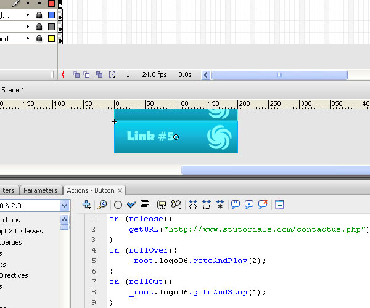Toggle the visibility dot of the "l..." layer
Viewport: 370px width, 308px height.
[x=28, y=15]
